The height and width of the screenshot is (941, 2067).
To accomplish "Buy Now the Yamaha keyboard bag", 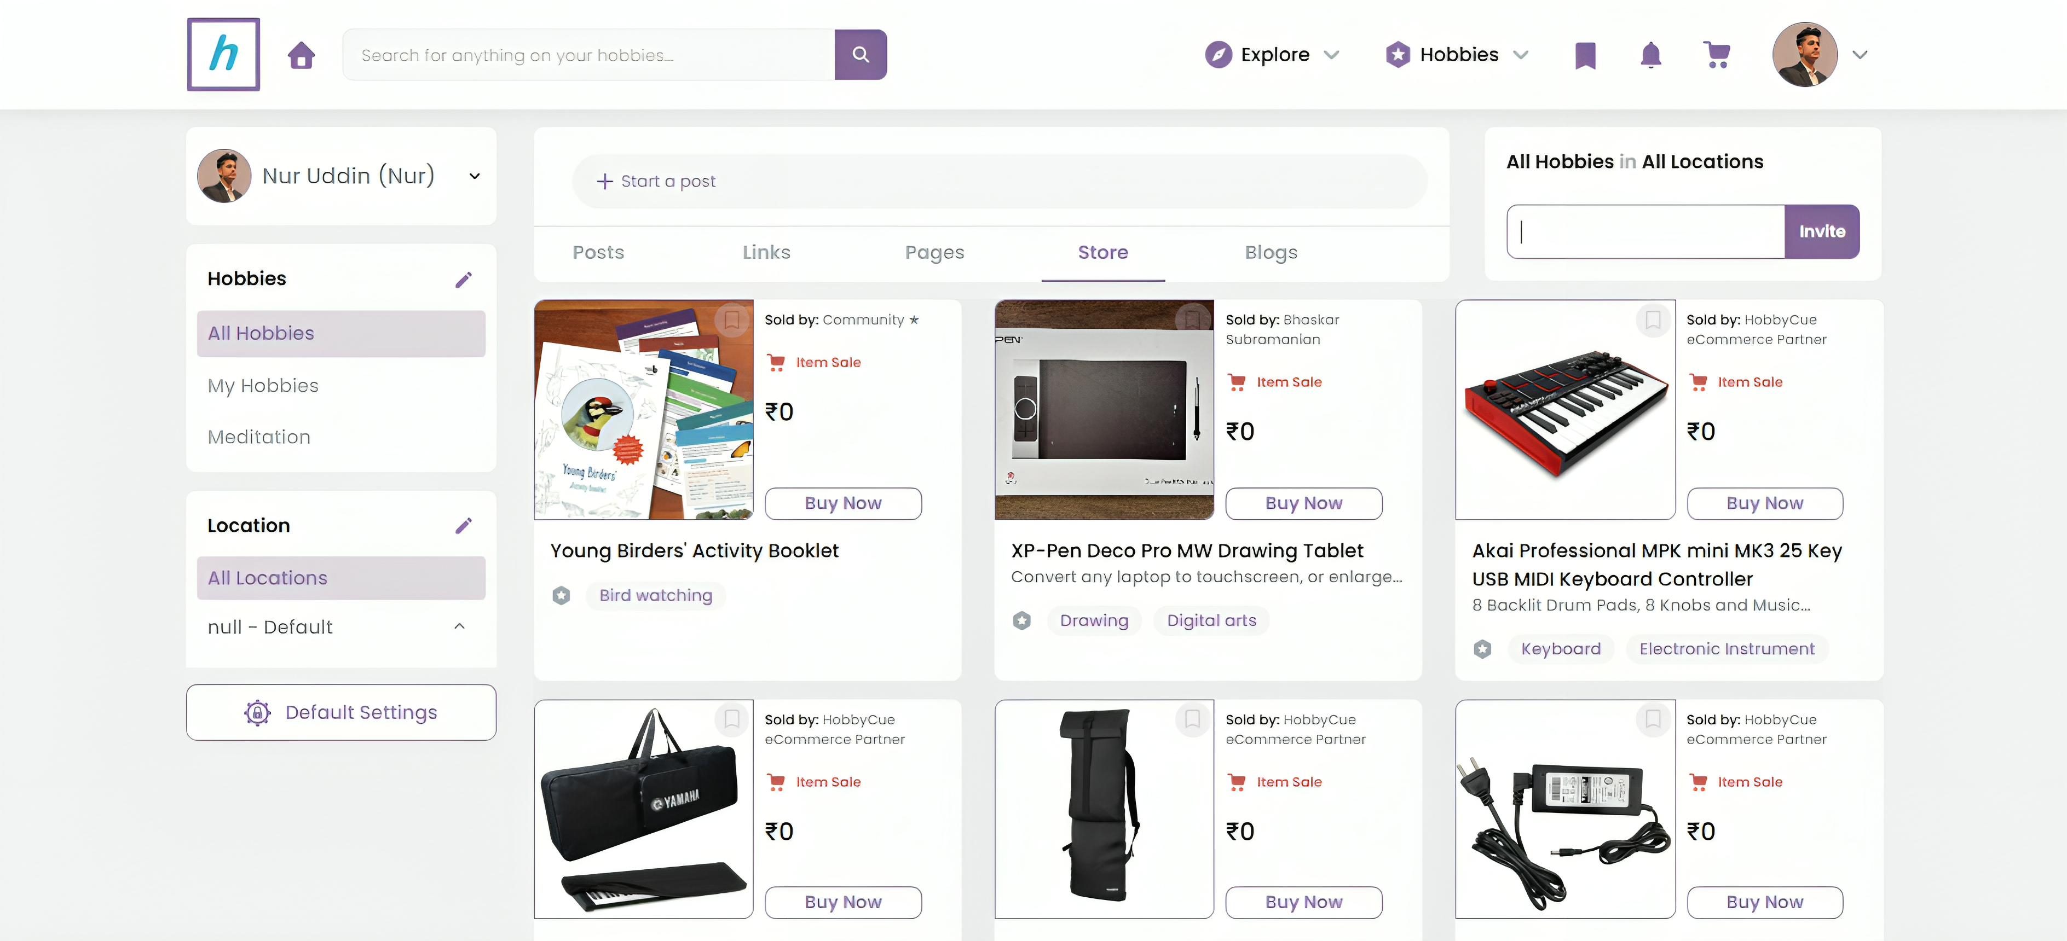I will point(842,902).
